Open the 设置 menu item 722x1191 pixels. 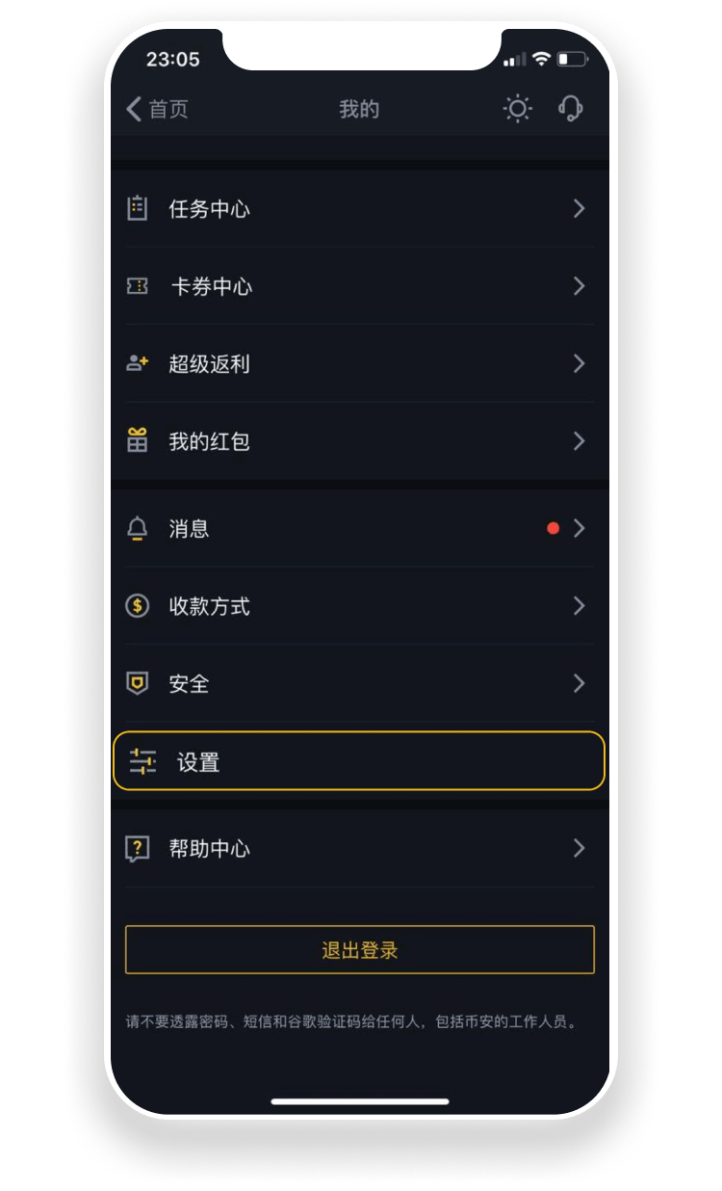click(x=358, y=761)
